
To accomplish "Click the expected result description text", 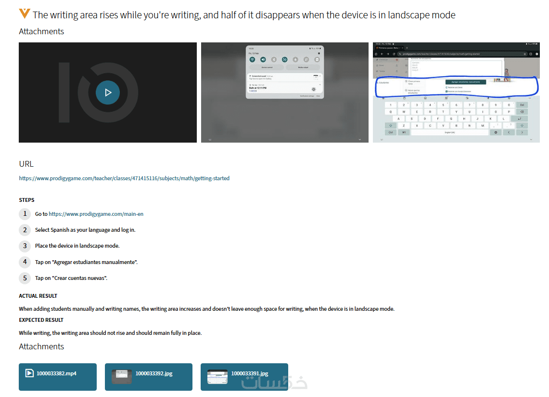I will pos(110,333).
